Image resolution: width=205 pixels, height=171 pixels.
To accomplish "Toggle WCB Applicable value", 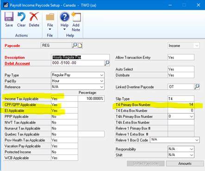I will click(64, 158).
